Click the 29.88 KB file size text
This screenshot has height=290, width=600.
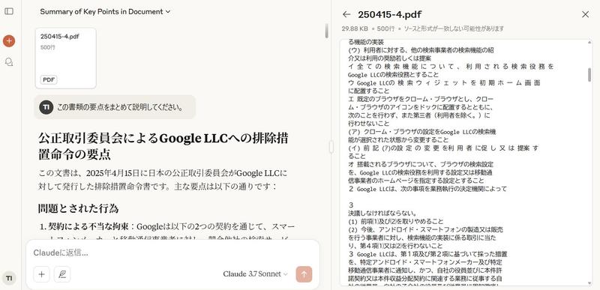(x=355, y=28)
